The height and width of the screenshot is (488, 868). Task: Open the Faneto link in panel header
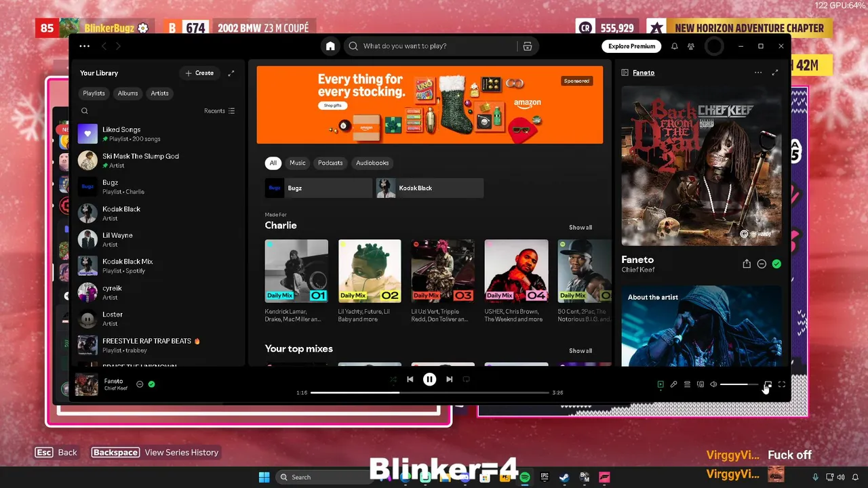pyautogui.click(x=644, y=73)
